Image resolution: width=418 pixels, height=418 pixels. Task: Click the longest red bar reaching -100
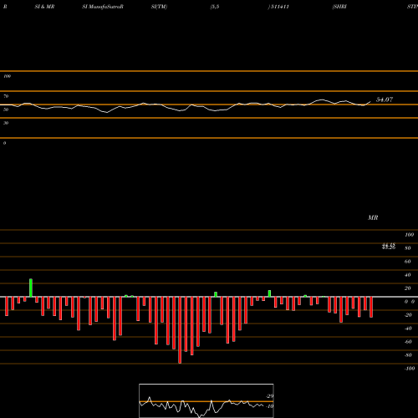[x=180, y=330]
